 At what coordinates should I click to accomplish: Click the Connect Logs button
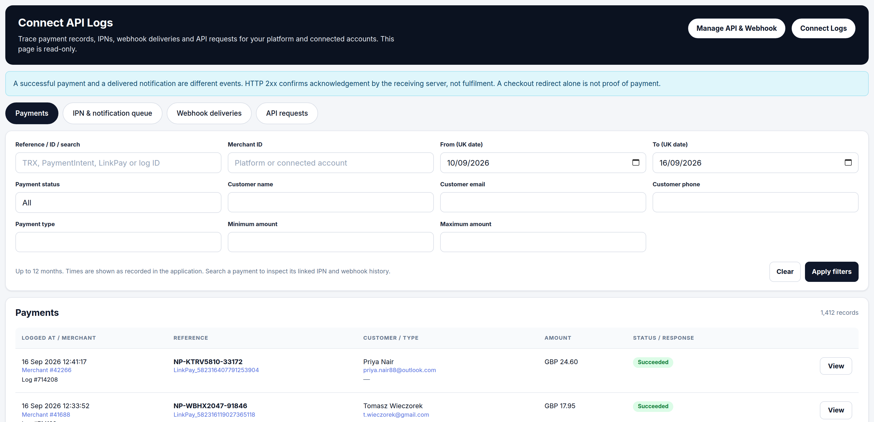pos(823,28)
